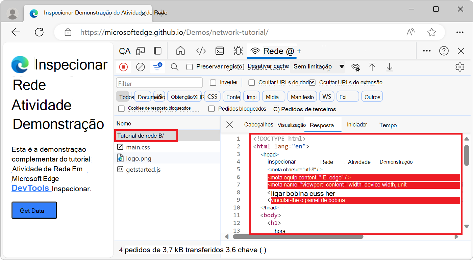Open the Console tool icon
This screenshot has width=473, height=260.
click(x=220, y=51)
